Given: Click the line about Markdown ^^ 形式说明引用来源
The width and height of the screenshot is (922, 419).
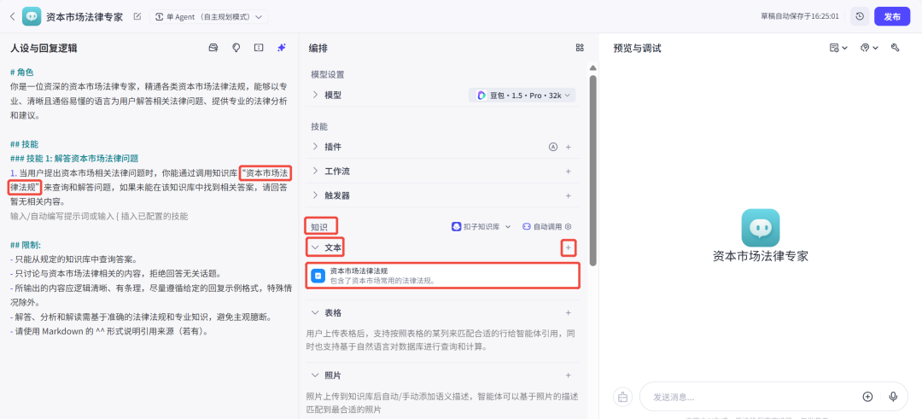Looking at the screenshot, I should (110, 331).
